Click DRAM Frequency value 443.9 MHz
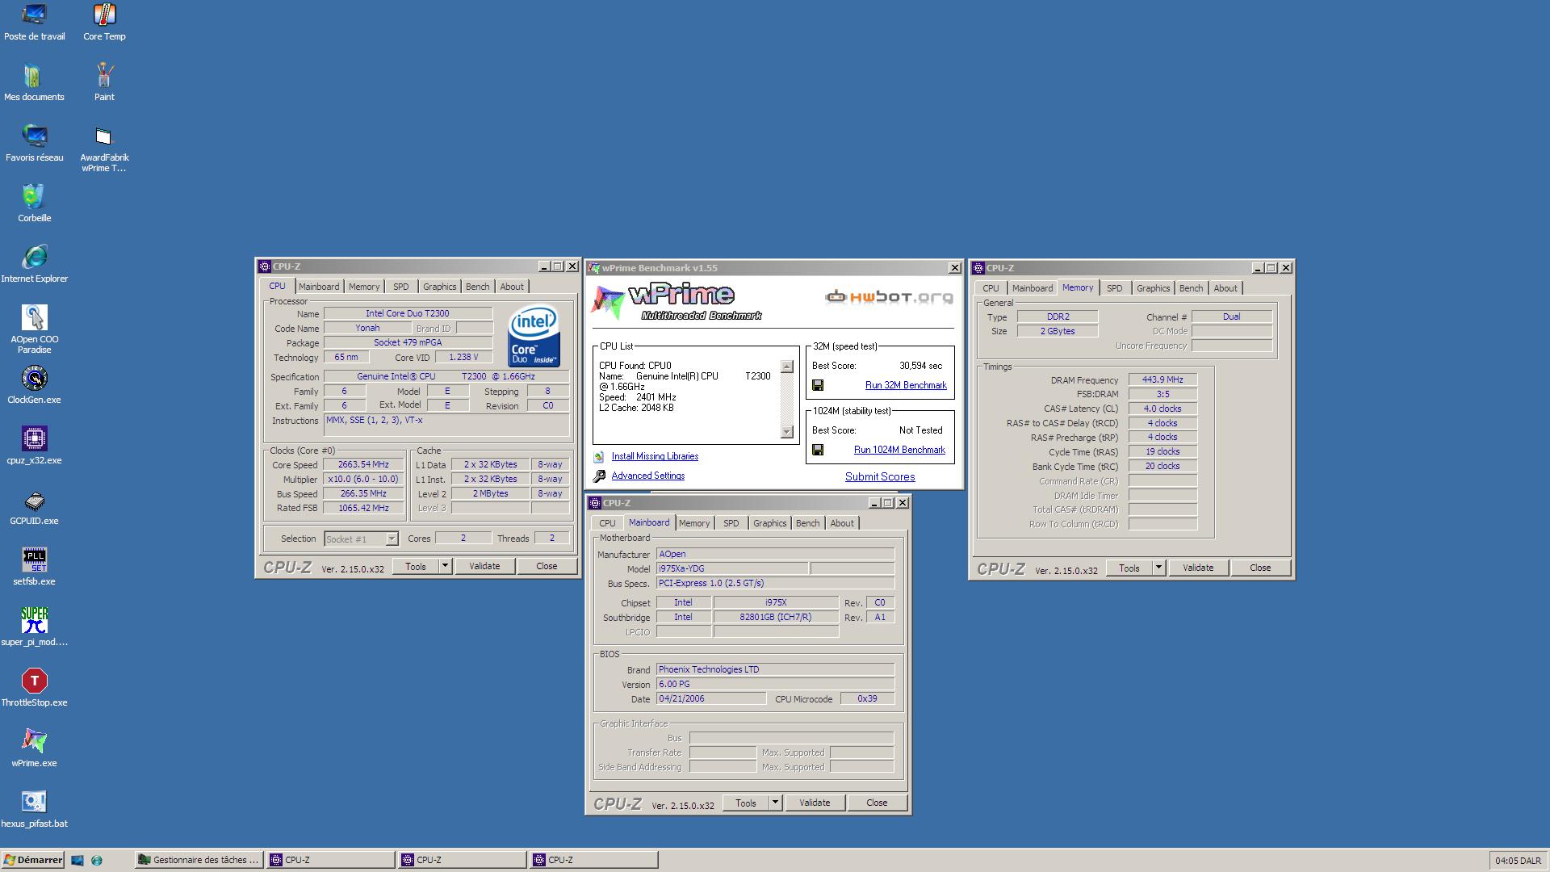Image resolution: width=1550 pixels, height=872 pixels. click(x=1162, y=380)
